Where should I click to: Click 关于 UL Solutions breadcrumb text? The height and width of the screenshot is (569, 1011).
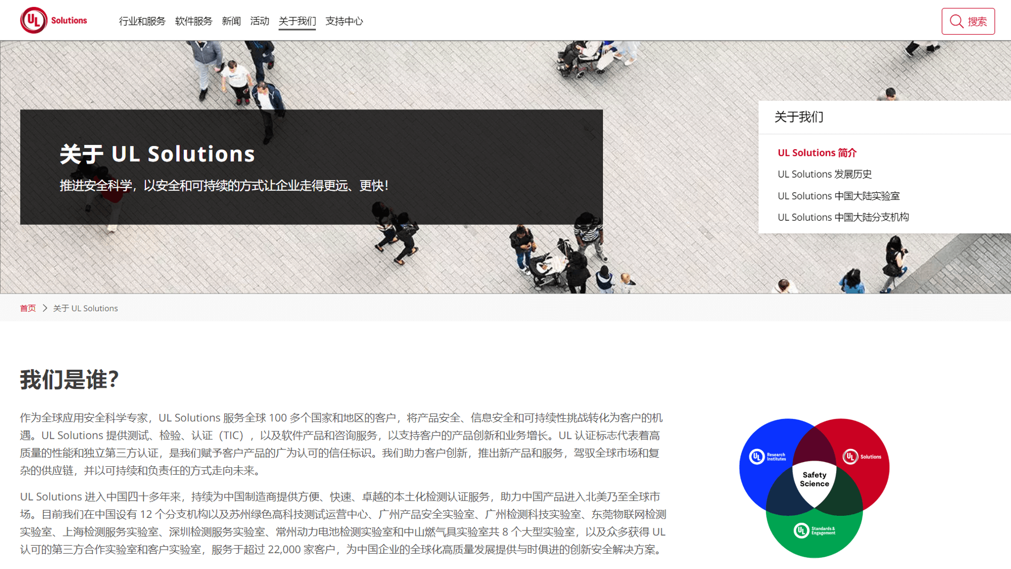85,308
